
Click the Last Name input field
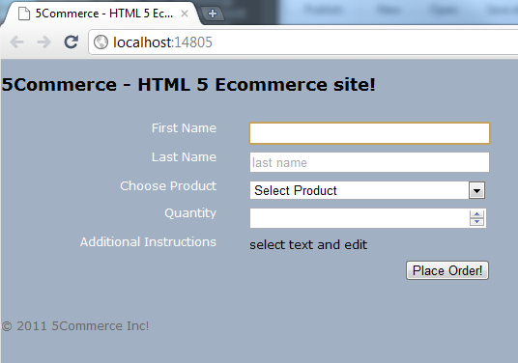click(x=369, y=162)
